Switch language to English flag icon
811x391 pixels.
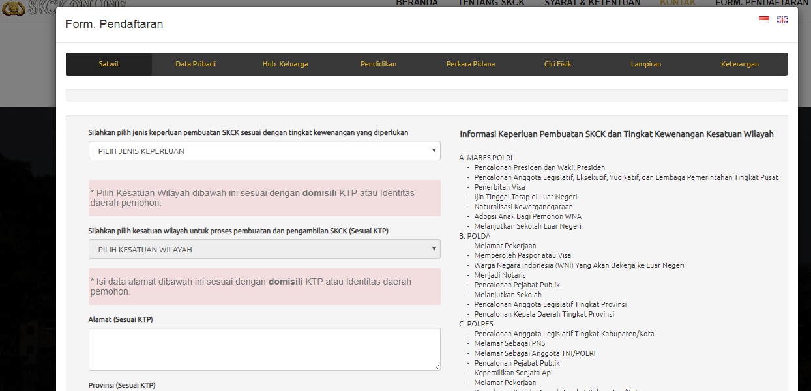tap(782, 20)
